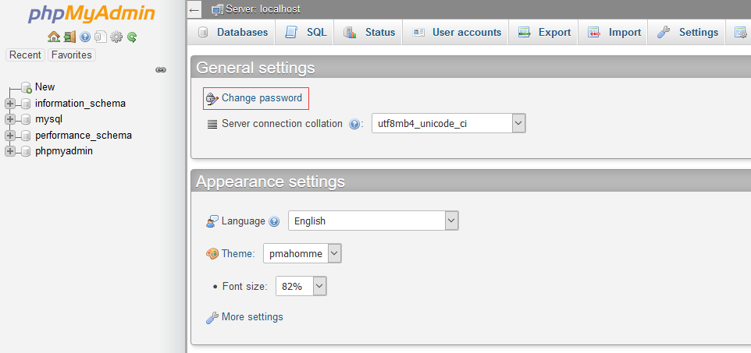Image resolution: width=751 pixels, height=353 pixels.
Task: Click help icon next to Language
Action: [274, 221]
